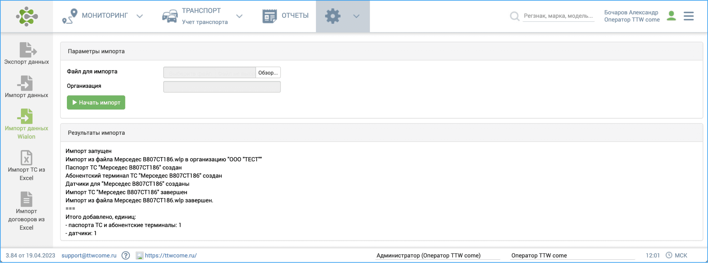708x263 pixels.
Task: Click the 12:01 time display
Action: tap(653, 255)
